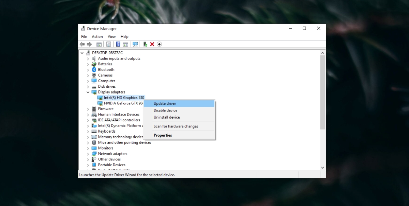Screen dimensions: 409x206
Task: Select the NVIDIA GeForce GTX label
Action: (x=123, y=103)
